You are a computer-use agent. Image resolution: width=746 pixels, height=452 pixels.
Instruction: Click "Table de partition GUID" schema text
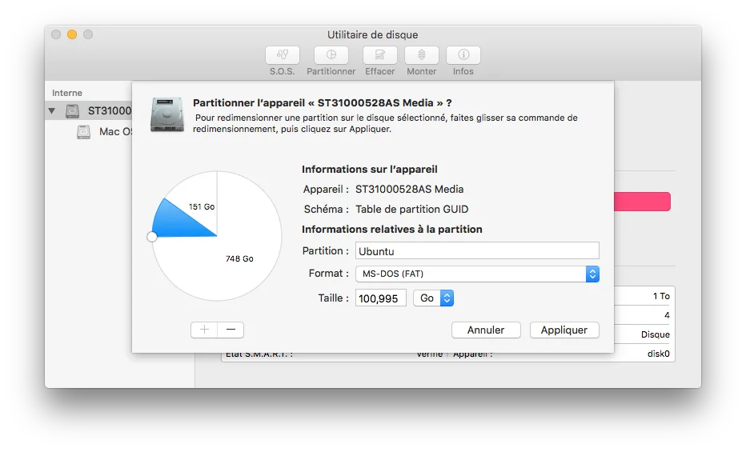(412, 209)
